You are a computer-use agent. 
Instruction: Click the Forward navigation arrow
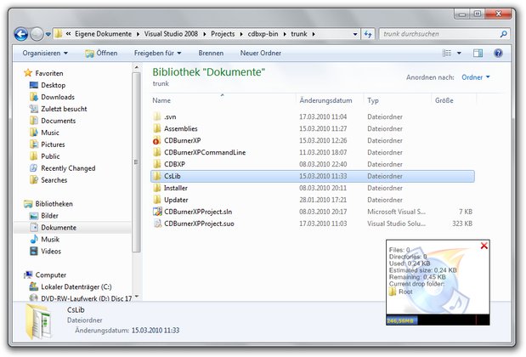coord(37,34)
